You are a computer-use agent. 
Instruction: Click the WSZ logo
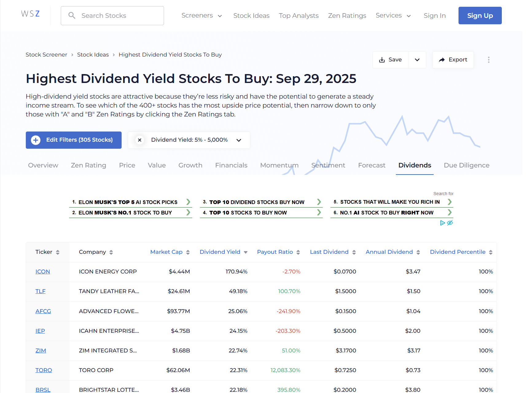click(x=30, y=14)
